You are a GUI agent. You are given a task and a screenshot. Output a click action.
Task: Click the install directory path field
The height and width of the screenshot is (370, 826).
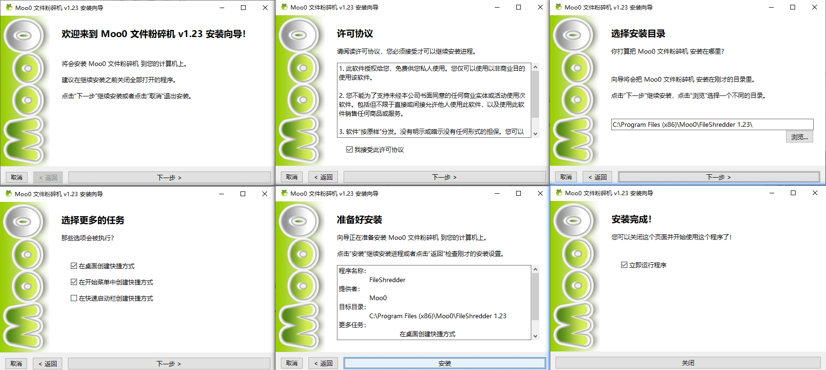pos(712,124)
